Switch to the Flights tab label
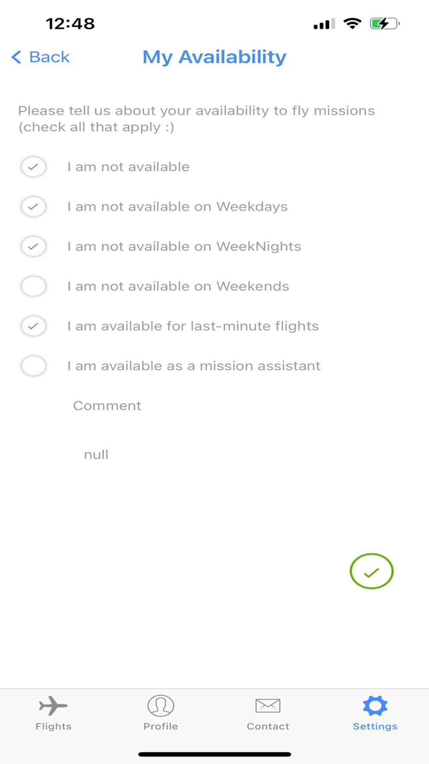This screenshot has height=764, width=429. pyautogui.click(x=53, y=726)
